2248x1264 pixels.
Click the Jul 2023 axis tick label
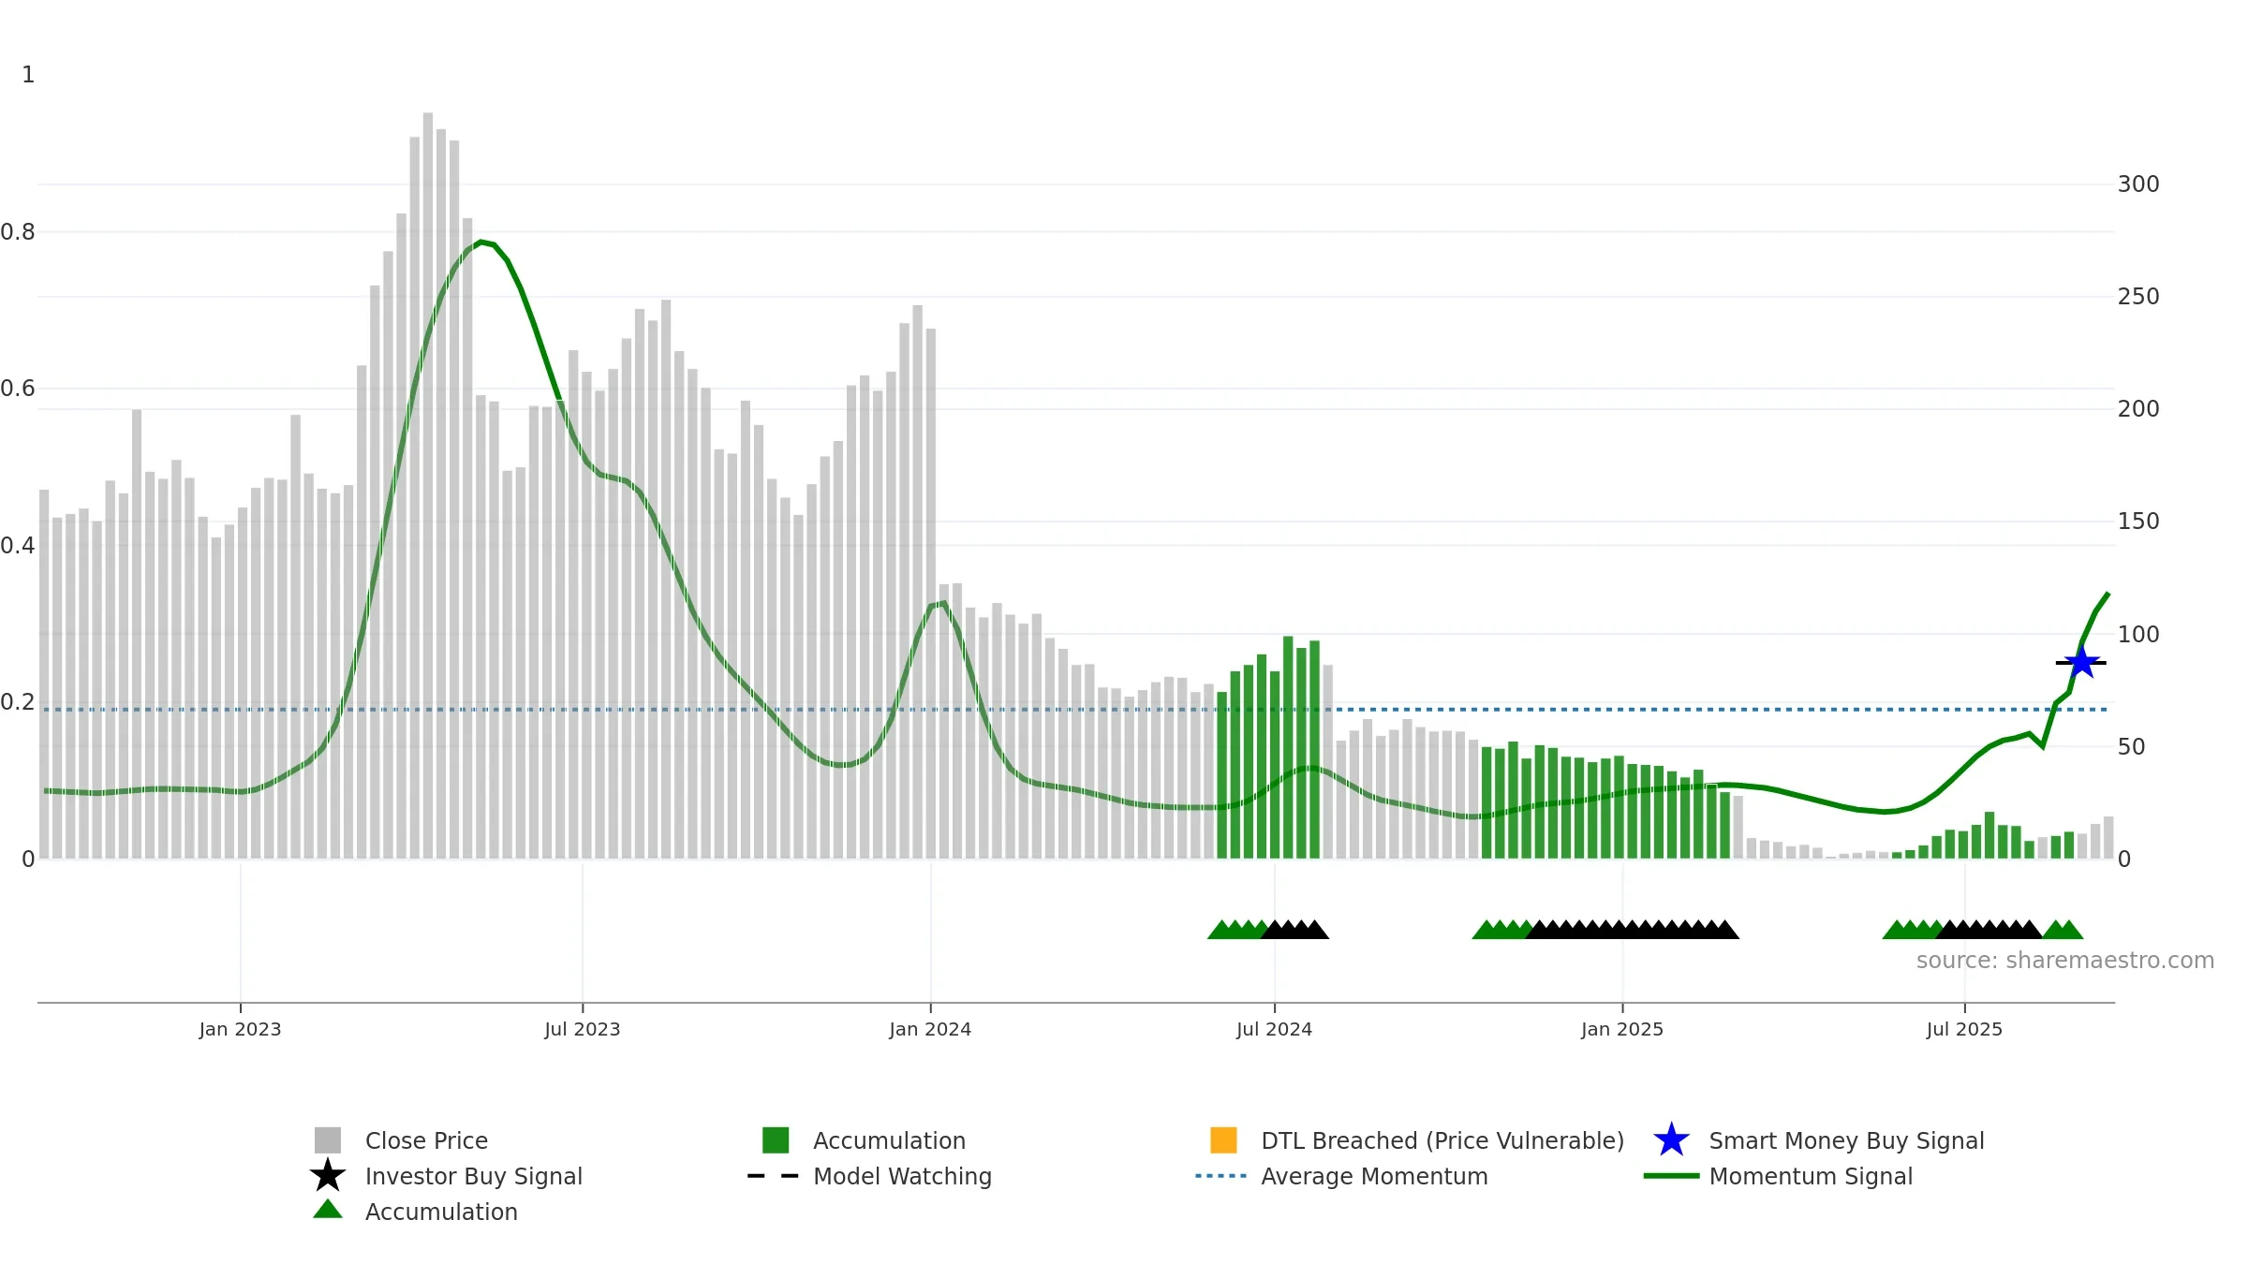(x=582, y=1030)
